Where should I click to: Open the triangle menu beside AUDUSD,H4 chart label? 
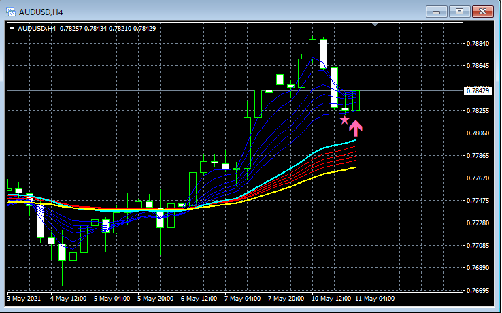(x=12, y=29)
